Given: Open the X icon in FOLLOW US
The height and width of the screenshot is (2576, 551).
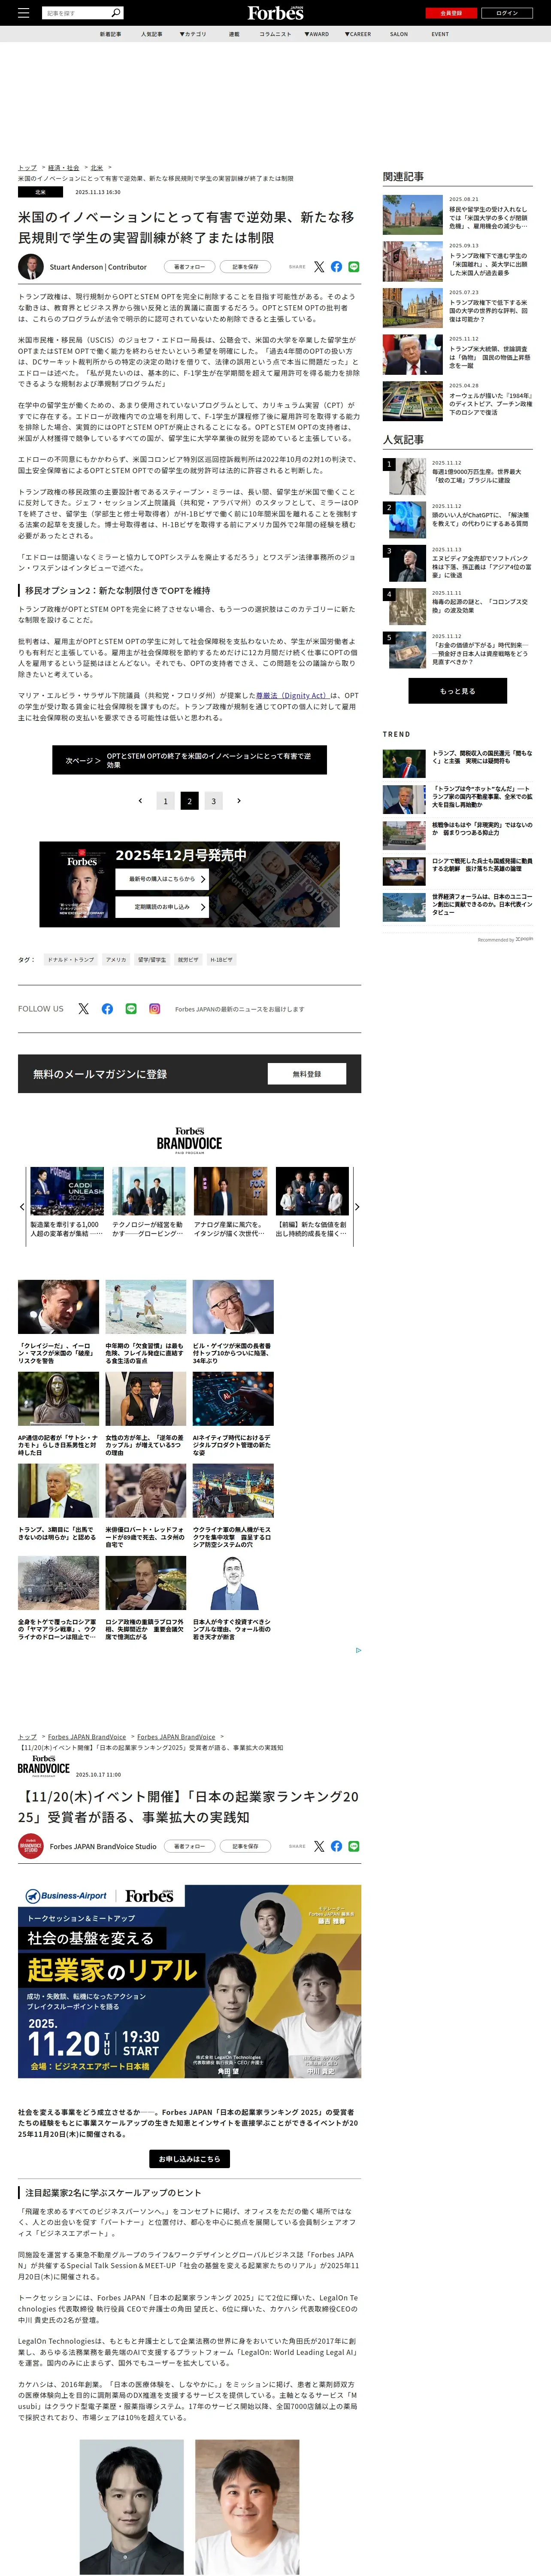Looking at the screenshot, I should 84,1009.
